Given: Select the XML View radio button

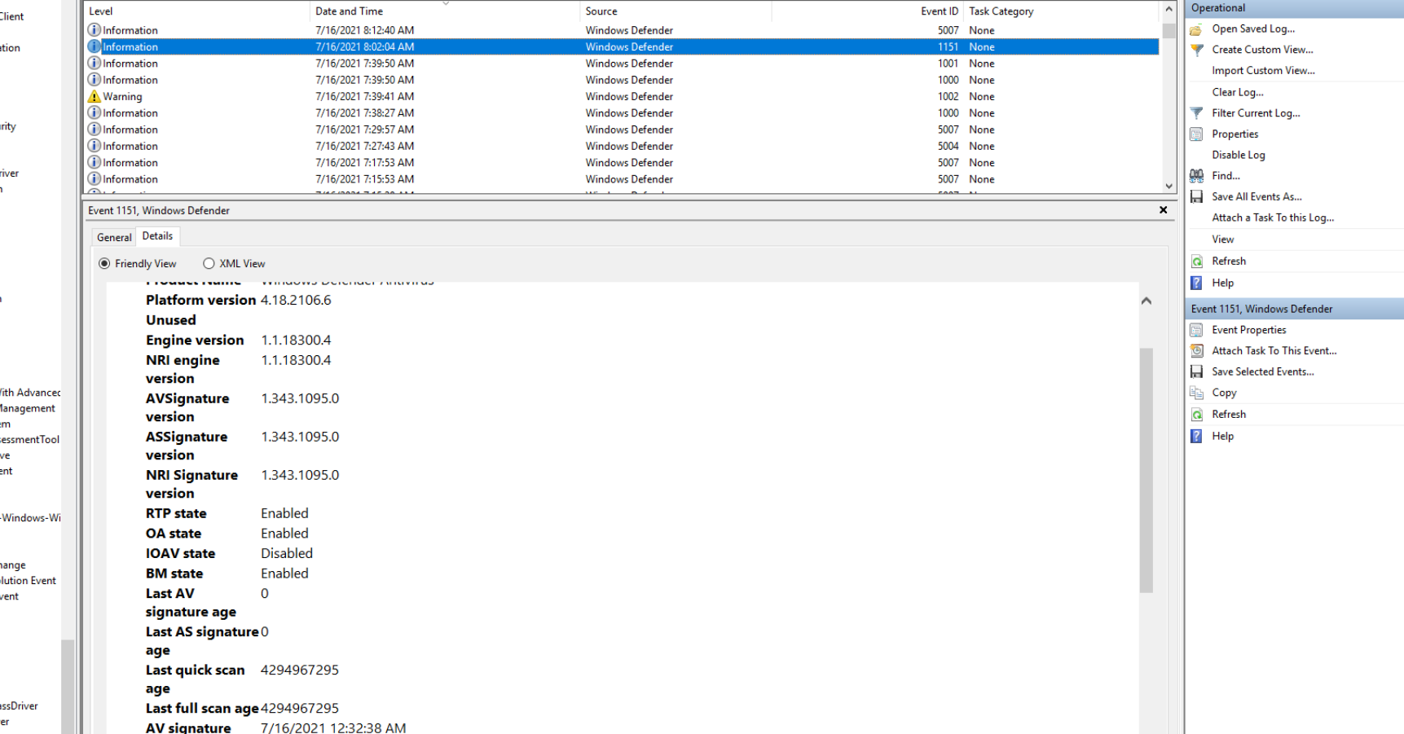Looking at the screenshot, I should point(209,264).
